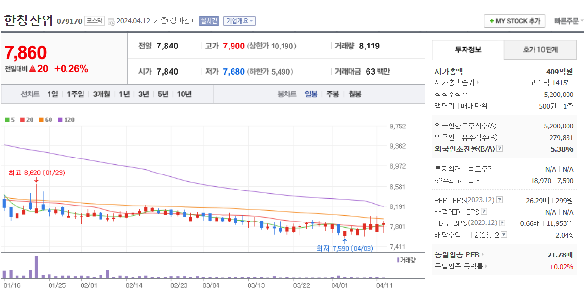Click the 외국인소진율 value 5.38%
584x301 pixels.
562,149
